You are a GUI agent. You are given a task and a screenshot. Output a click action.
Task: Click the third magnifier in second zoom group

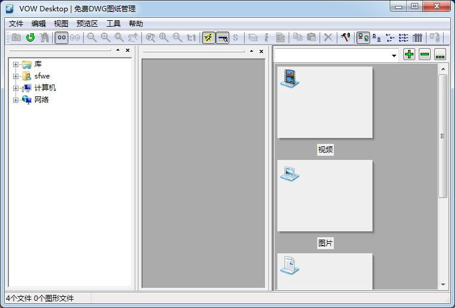coord(177,37)
